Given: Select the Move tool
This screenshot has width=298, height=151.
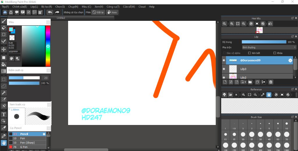Looking at the screenshot, I should pos(4,49).
